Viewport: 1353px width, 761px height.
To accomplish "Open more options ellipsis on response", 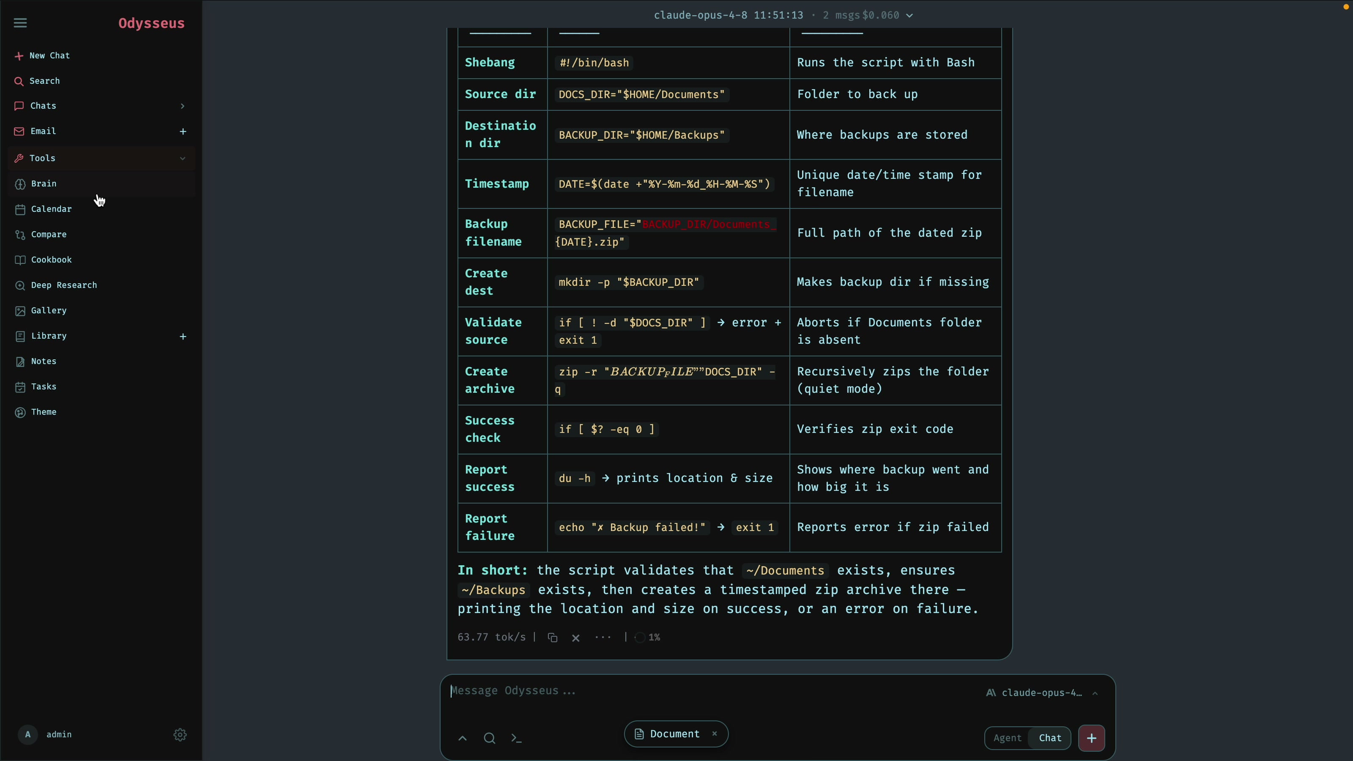I will tap(603, 637).
